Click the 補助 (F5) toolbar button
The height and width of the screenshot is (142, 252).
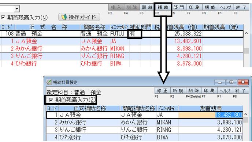(163, 7)
